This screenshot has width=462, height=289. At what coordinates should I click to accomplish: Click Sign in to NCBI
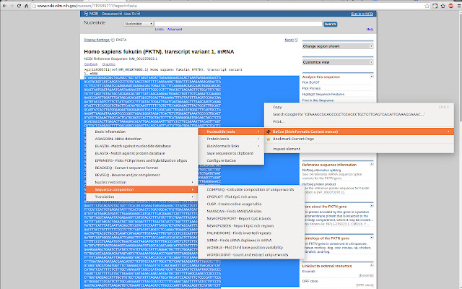click(x=362, y=14)
